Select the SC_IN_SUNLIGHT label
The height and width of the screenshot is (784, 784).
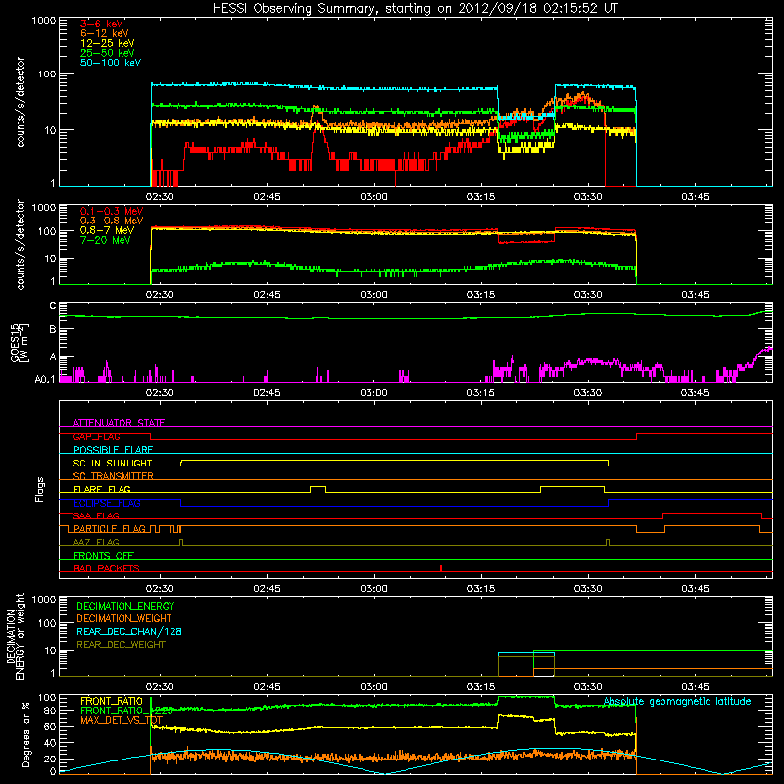[113, 463]
